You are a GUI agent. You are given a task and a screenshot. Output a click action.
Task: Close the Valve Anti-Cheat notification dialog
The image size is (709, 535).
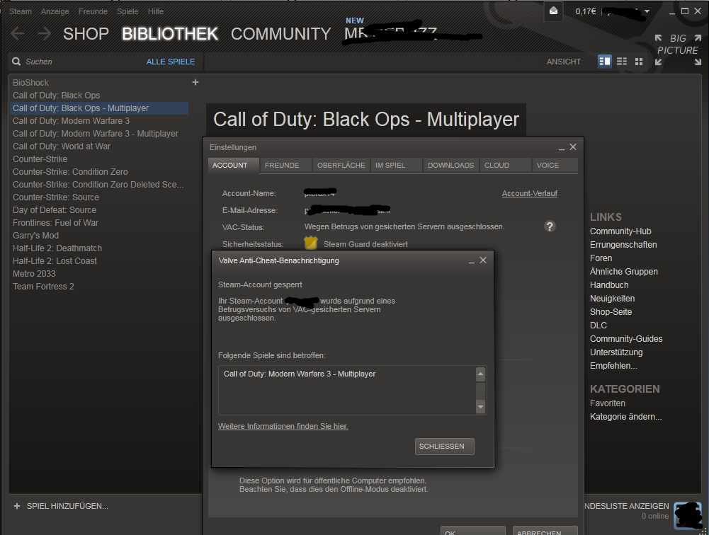483,260
